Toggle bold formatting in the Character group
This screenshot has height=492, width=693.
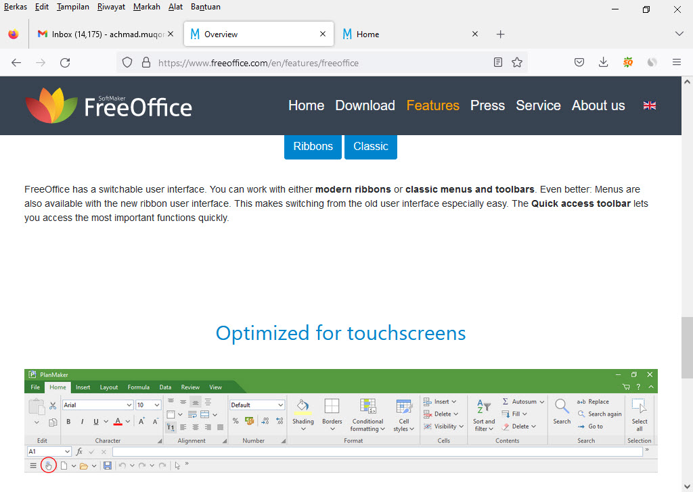(68, 420)
